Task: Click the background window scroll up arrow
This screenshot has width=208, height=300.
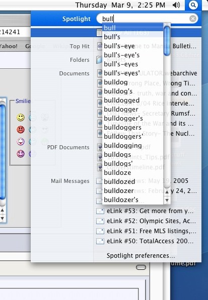Action: [x=3, y=211]
